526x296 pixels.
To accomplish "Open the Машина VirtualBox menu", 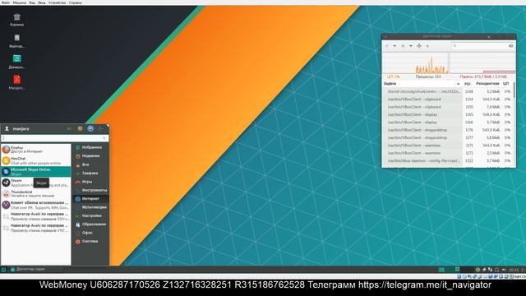I will coord(20,2).
